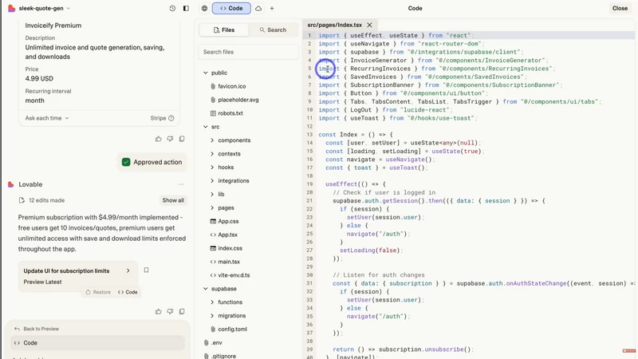
Task: Toggle the Code view button in top bar
Action: point(231,8)
